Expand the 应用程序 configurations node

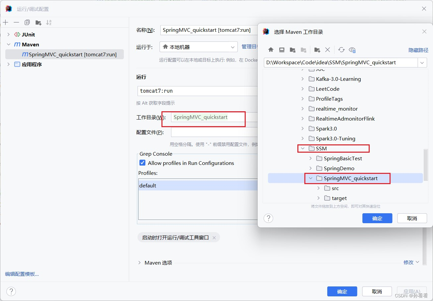9,64
